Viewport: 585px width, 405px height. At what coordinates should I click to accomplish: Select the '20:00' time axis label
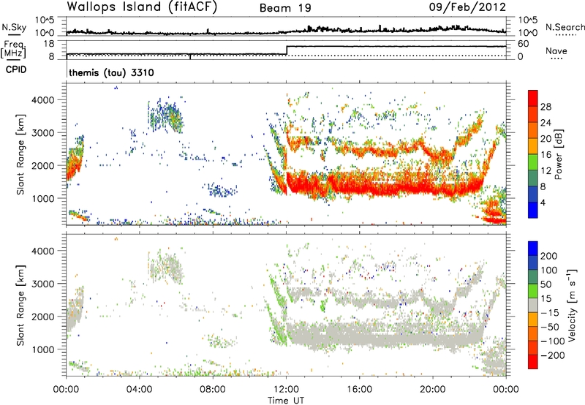click(x=433, y=390)
